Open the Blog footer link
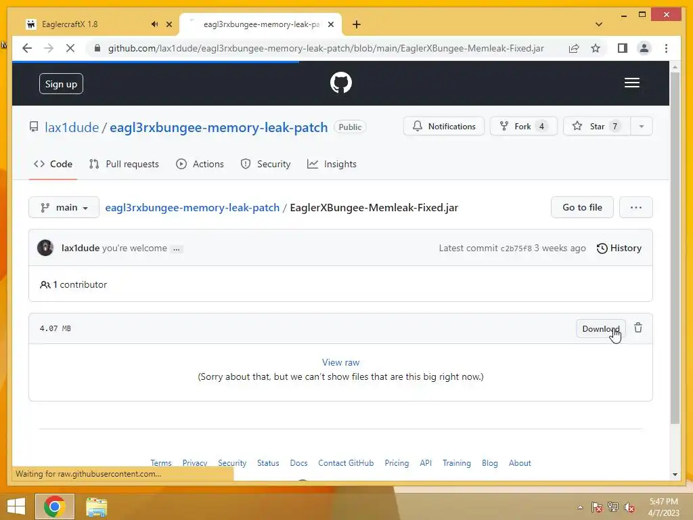Viewport: 693px width, 520px height. [490, 463]
